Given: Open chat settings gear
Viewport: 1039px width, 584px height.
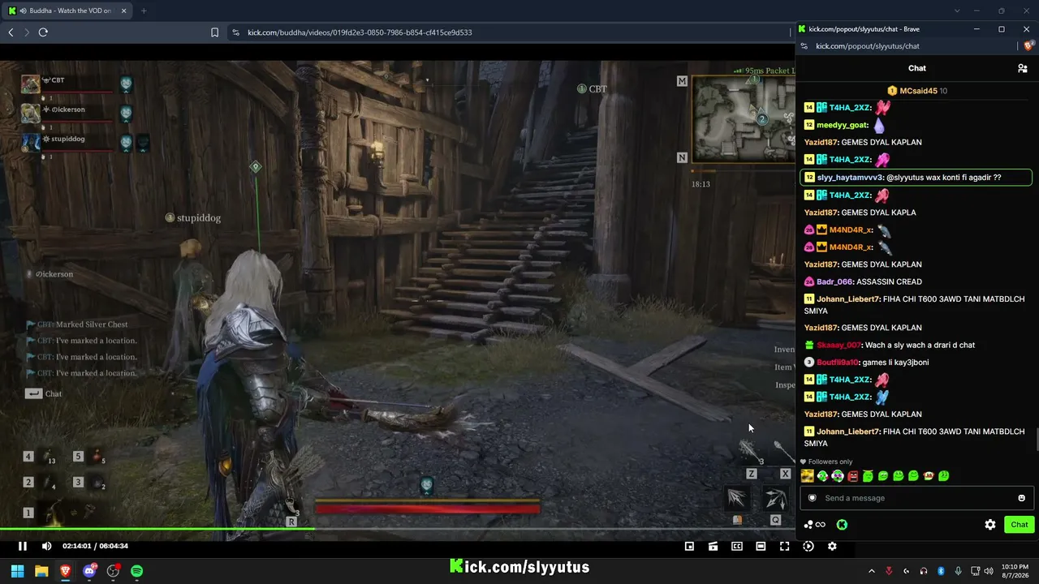Looking at the screenshot, I should pyautogui.click(x=990, y=525).
